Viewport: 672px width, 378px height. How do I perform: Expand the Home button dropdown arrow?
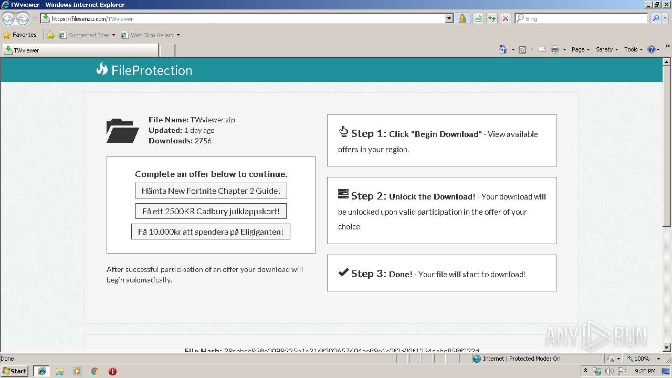click(512, 49)
